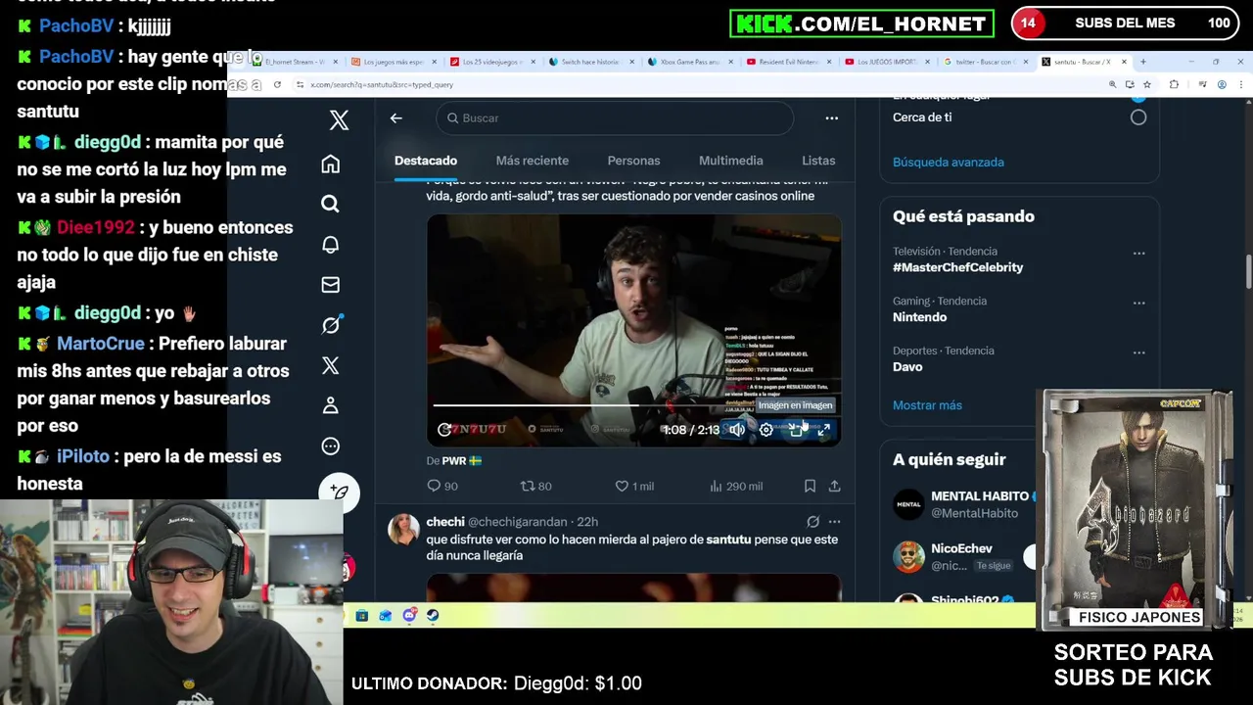Image resolution: width=1253 pixels, height=705 pixels.
Task: Open Grok explain icon on chechi's post
Action: click(812, 522)
